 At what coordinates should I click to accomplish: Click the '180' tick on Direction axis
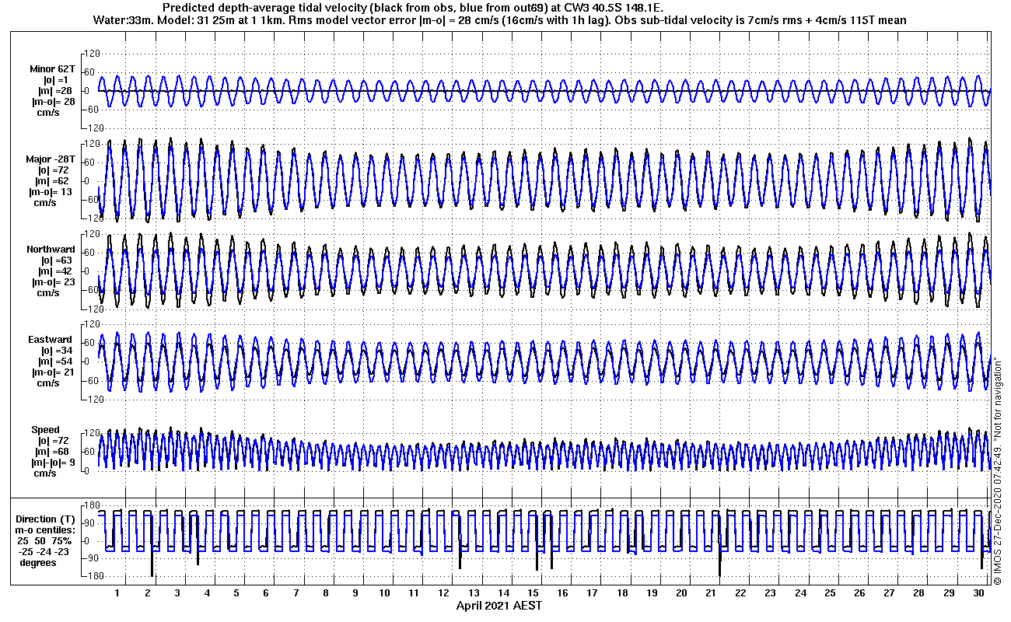[94, 504]
